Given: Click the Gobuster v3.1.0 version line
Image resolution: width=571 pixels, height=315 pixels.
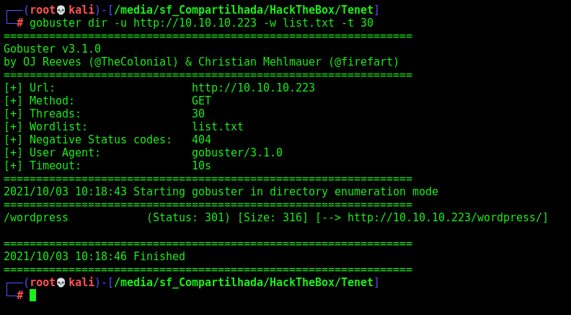Looking at the screenshot, I should 52,49.
